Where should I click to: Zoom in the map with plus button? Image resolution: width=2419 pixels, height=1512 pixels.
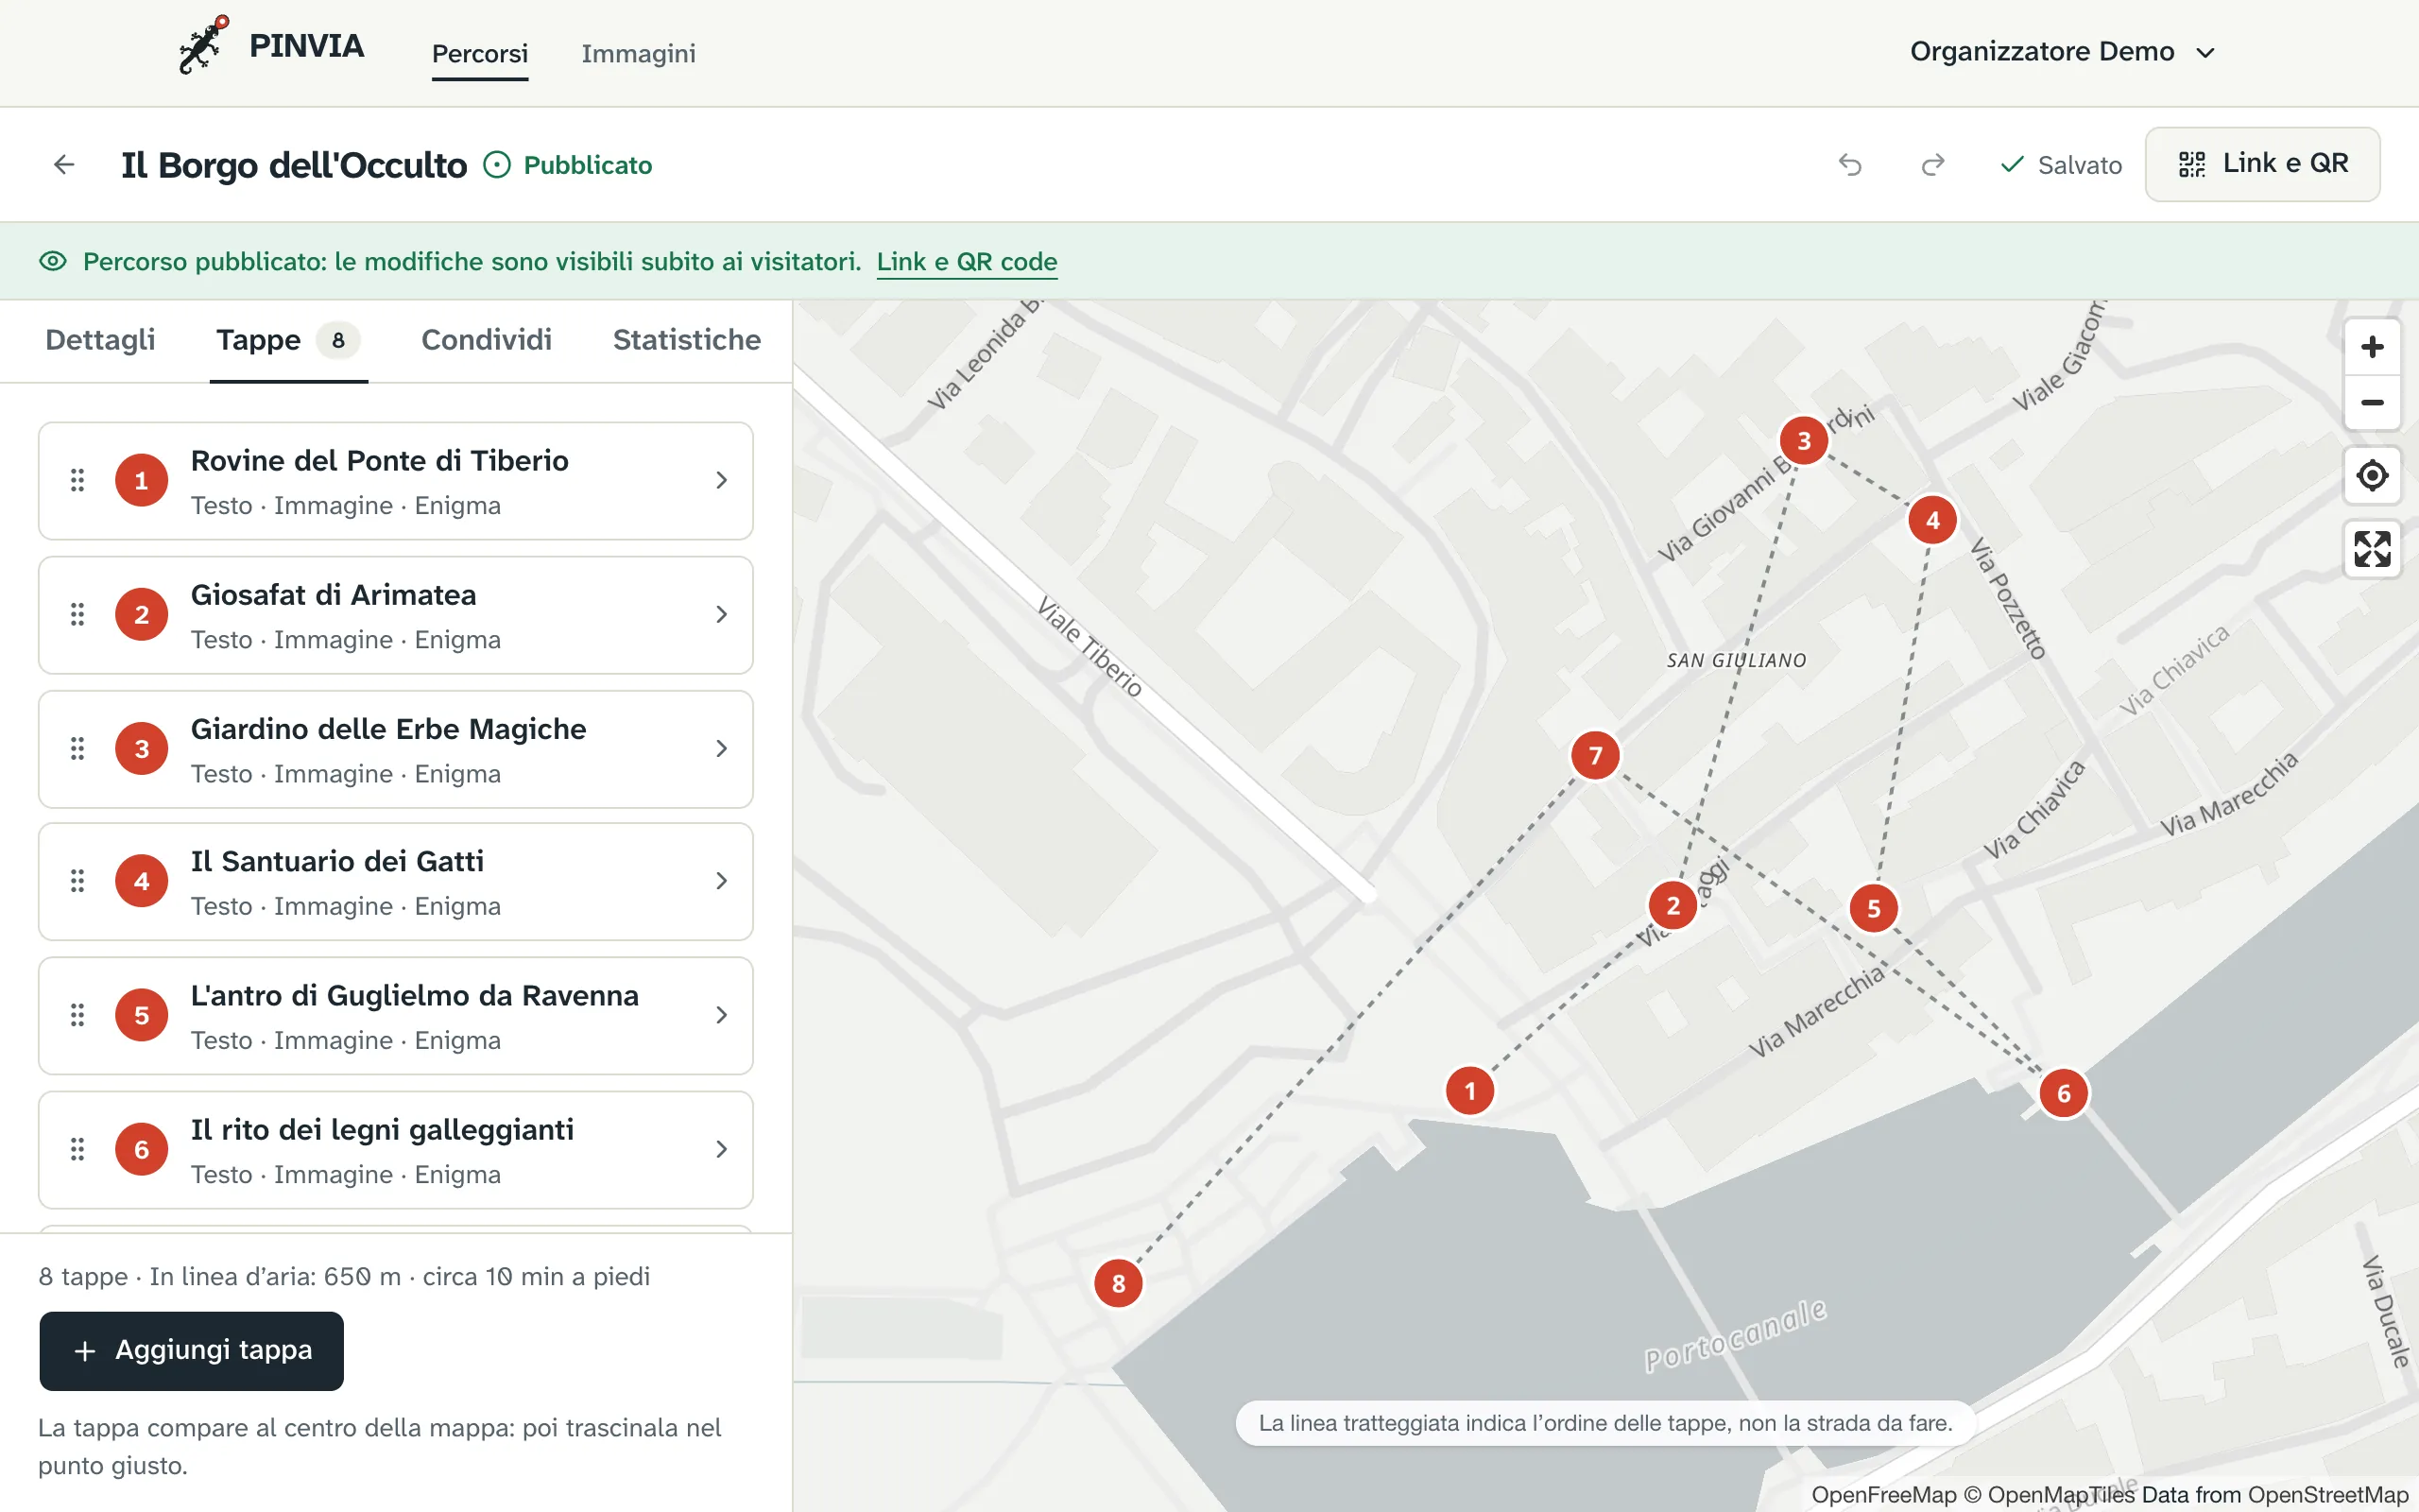(x=2372, y=347)
